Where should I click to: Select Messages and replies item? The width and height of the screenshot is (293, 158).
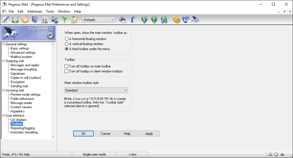pos(25,65)
